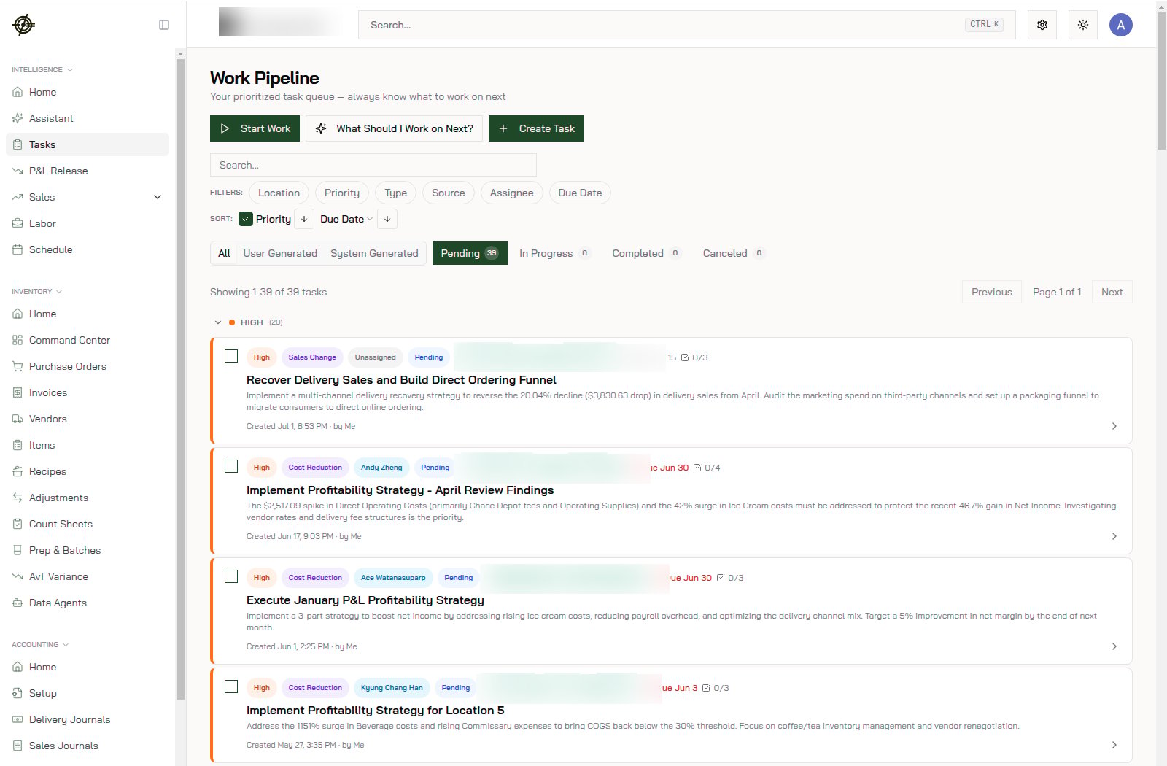Image resolution: width=1167 pixels, height=766 pixels.
Task: Open user avatar A menu
Action: pyautogui.click(x=1121, y=25)
